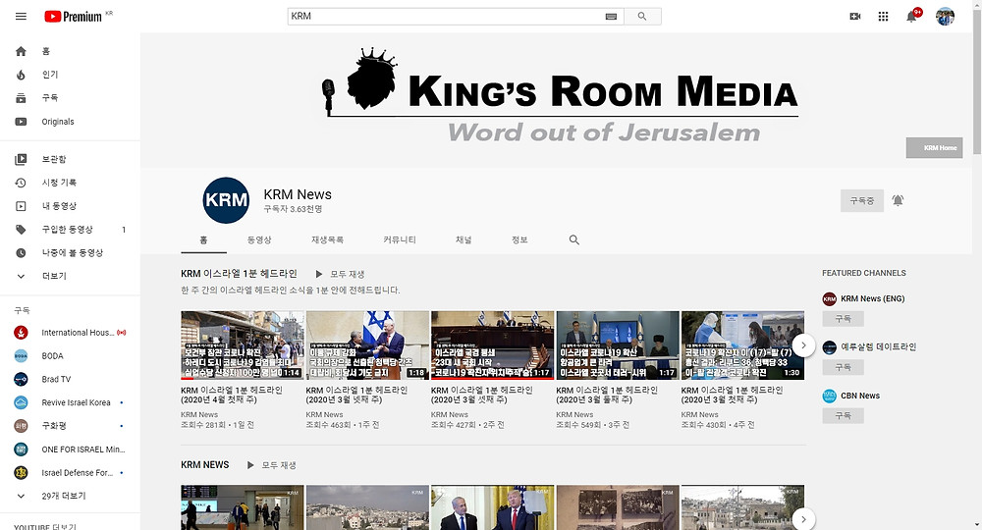Open 2020년 3월 둘째 주 headline thumbnail
982x530 pixels.
(618, 345)
